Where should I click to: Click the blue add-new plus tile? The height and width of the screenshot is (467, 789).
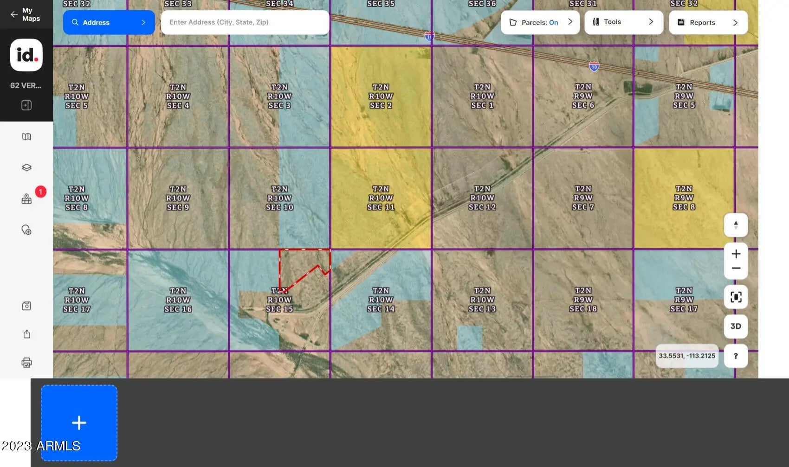[x=79, y=422]
